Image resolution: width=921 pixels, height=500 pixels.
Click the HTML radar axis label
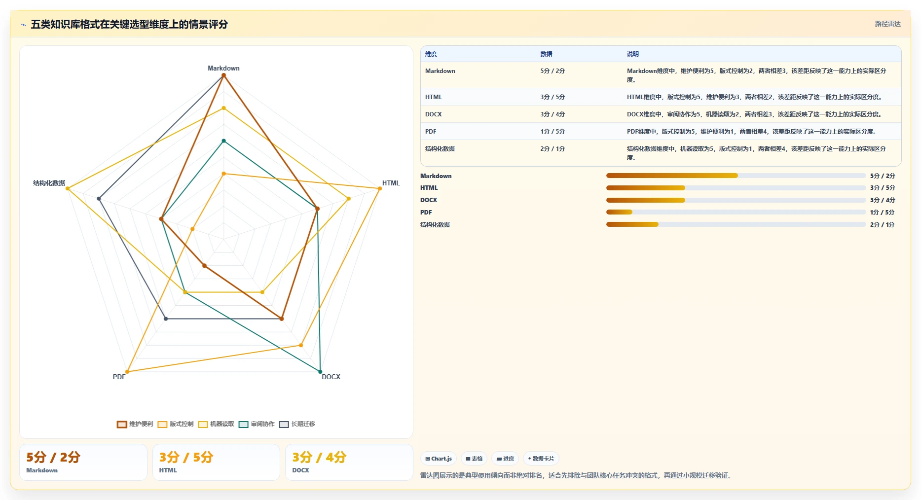(391, 183)
